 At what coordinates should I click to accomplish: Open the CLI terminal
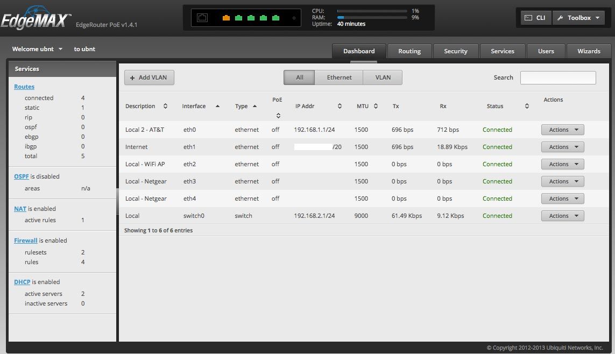(535, 17)
